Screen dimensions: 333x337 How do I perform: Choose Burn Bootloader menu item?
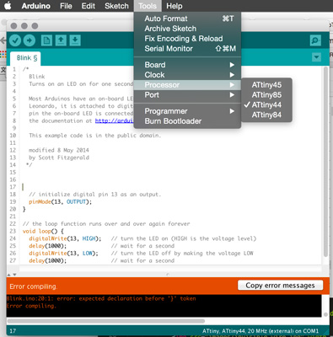[187, 121]
